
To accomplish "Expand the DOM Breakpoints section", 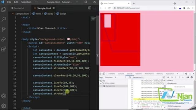I will (x=174, y=106).
